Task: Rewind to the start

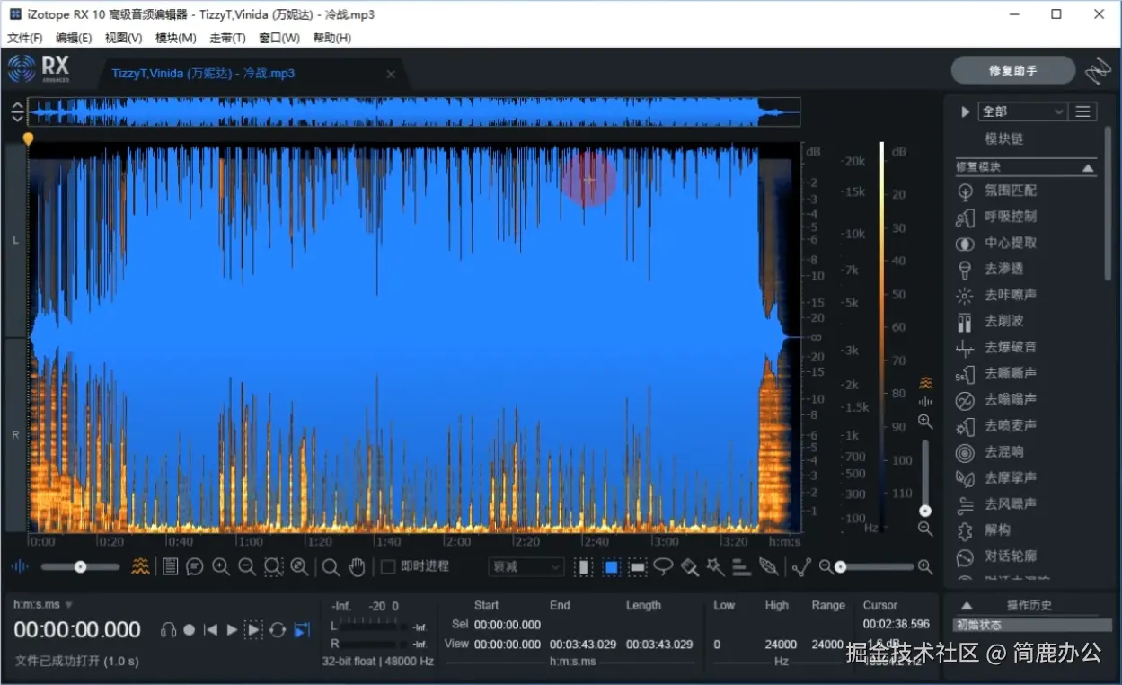Action: click(210, 630)
